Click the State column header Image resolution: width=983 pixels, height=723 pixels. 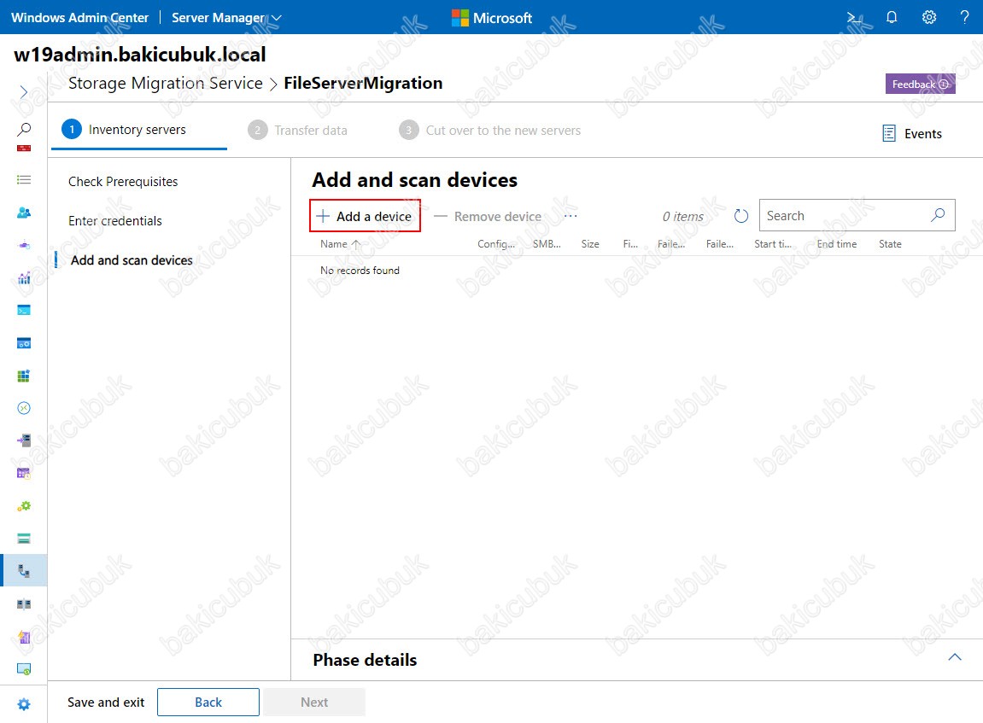pyautogui.click(x=890, y=244)
